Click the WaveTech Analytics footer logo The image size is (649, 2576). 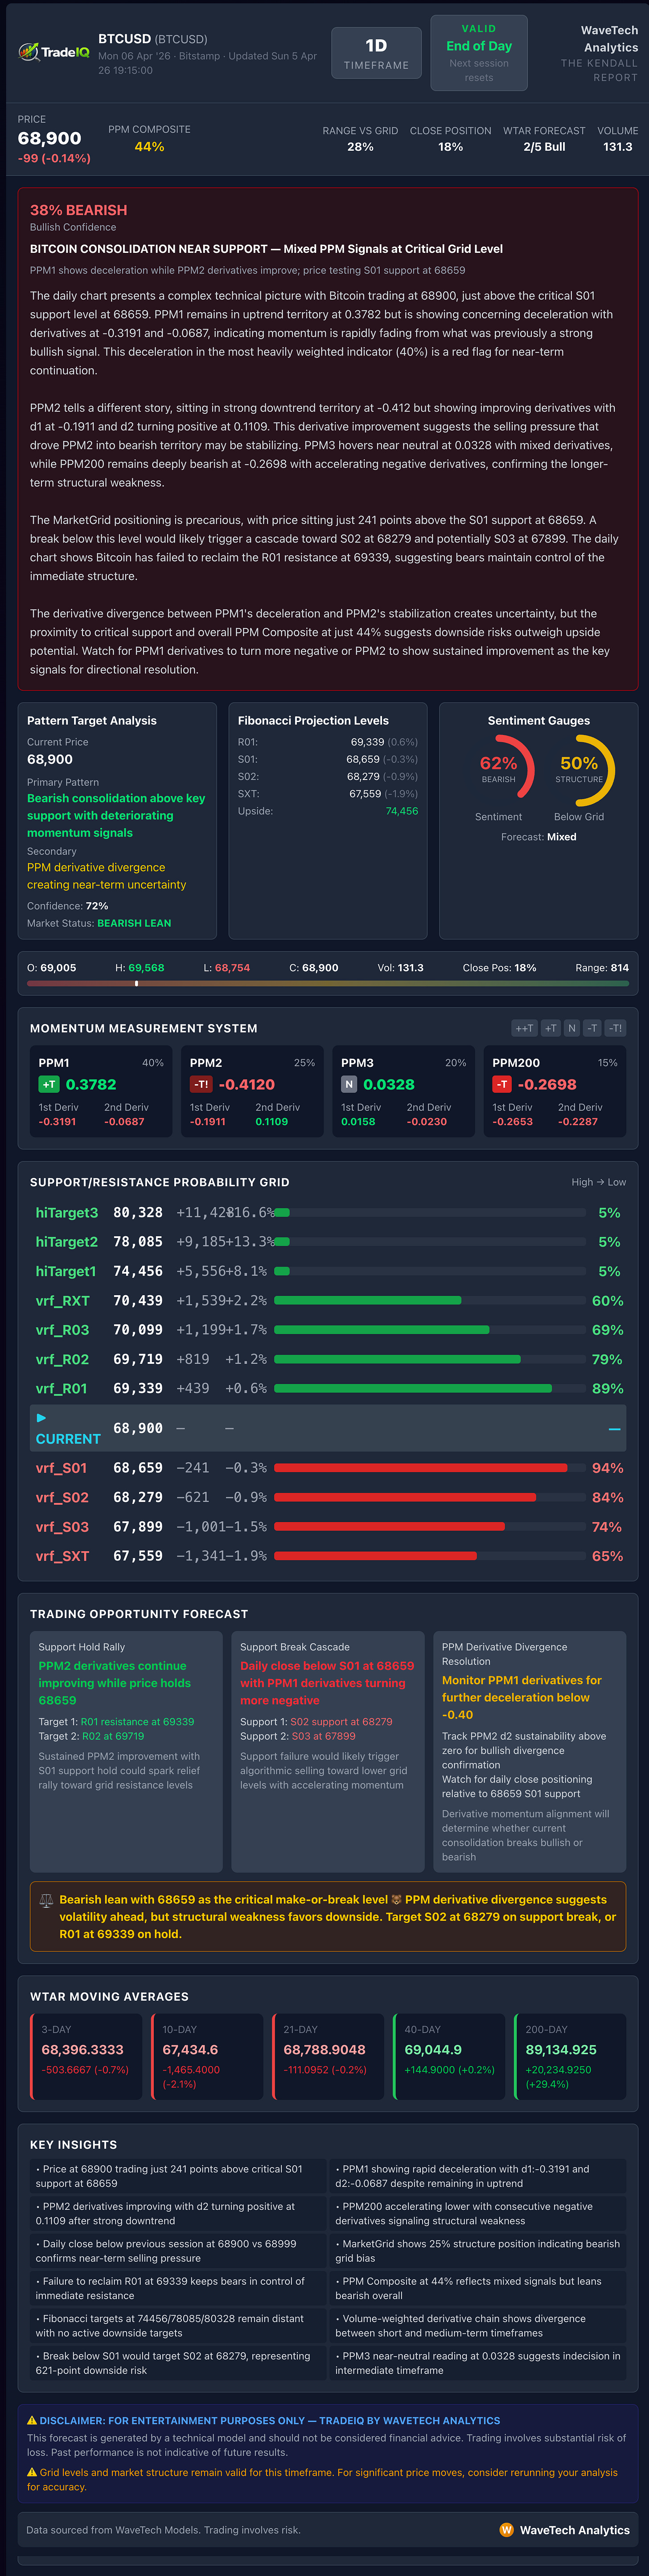(507, 2529)
